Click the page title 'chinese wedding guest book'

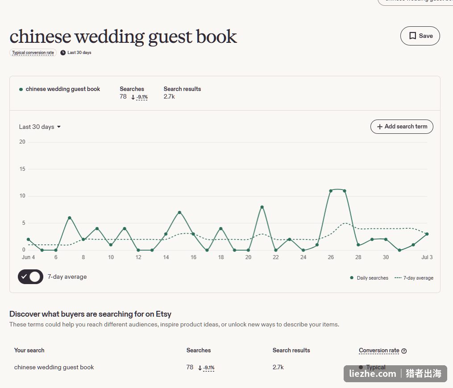123,37
